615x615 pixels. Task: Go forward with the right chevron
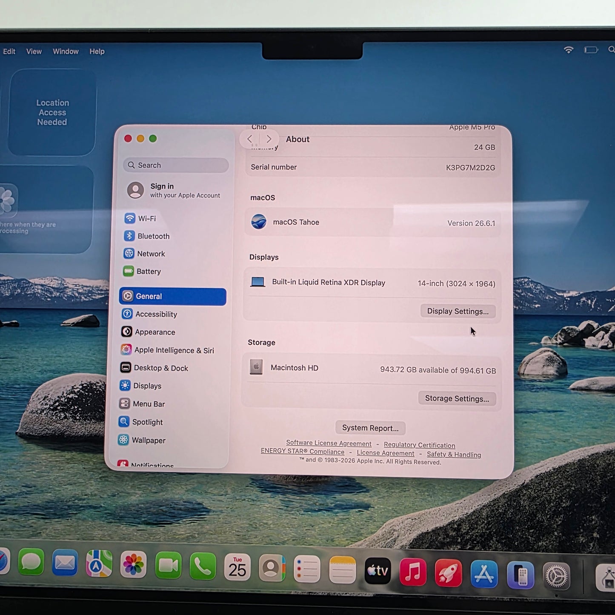click(269, 139)
